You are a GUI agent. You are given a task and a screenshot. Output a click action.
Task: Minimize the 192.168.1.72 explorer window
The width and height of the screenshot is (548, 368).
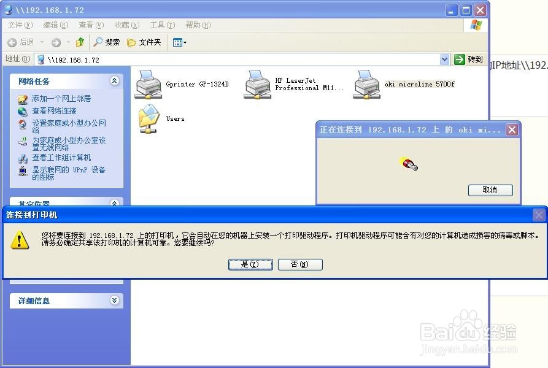(x=452, y=10)
